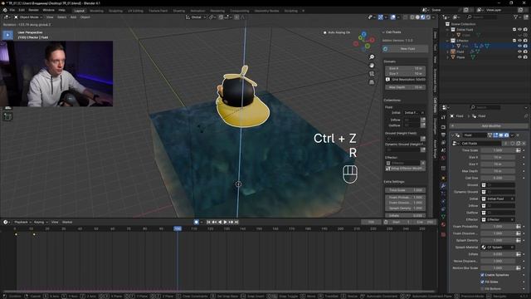Open the Keying dropdown in timeline
The width and height of the screenshot is (531, 299).
(41, 222)
